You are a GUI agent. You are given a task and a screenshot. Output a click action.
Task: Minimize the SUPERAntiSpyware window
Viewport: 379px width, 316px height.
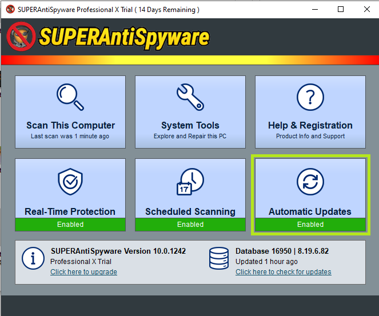click(x=315, y=9)
